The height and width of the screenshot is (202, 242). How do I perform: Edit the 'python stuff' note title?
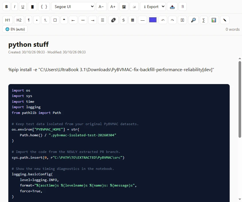point(29,44)
